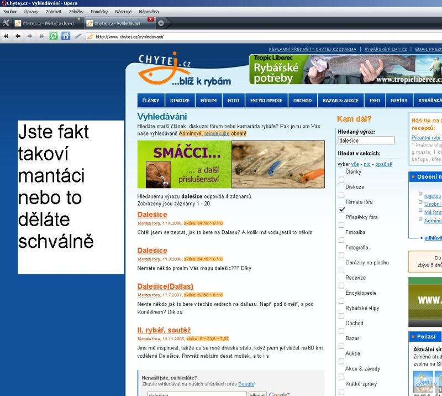Open the Soubor menu
Viewport: 442px width, 396px height.
coord(10,12)
